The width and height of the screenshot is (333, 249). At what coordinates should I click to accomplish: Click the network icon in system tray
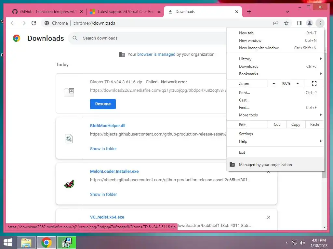pyautogui.click(x=294, y=243)
